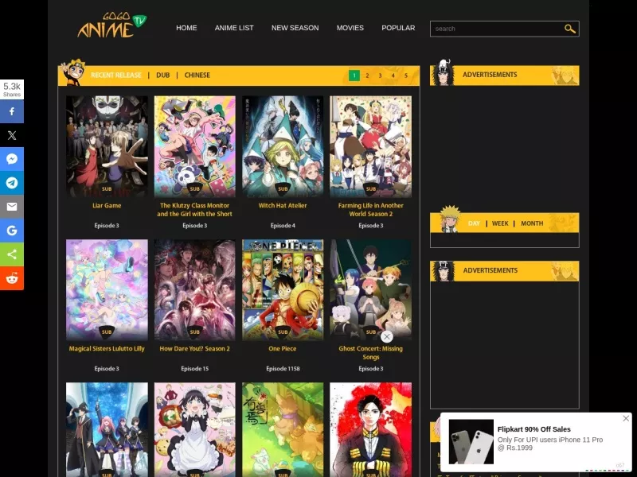Switch to the RECENT RELEASE tab
Image resolution: width=637 pixels, height=477 pixels.
[x=116, y=75]
